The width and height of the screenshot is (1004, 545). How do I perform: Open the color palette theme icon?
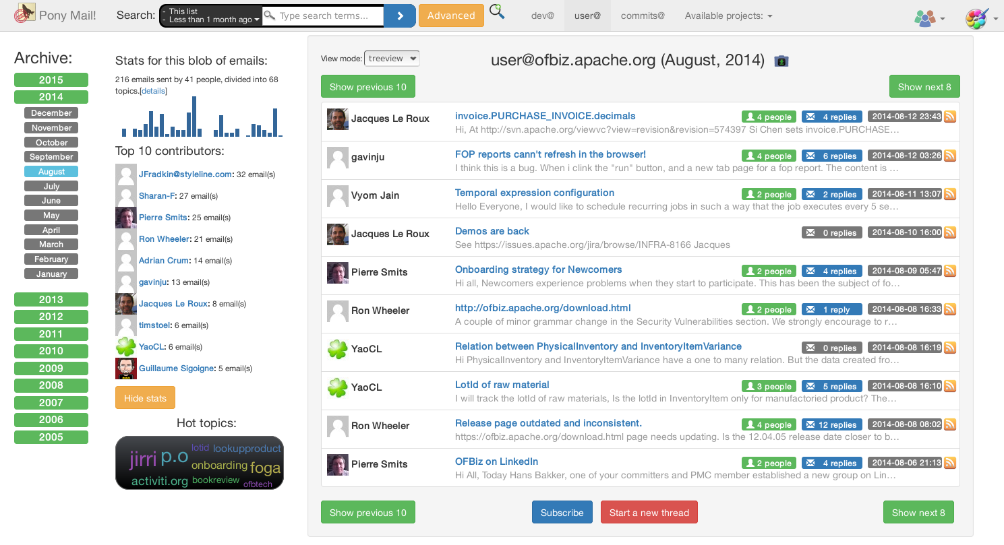point(976,18)
